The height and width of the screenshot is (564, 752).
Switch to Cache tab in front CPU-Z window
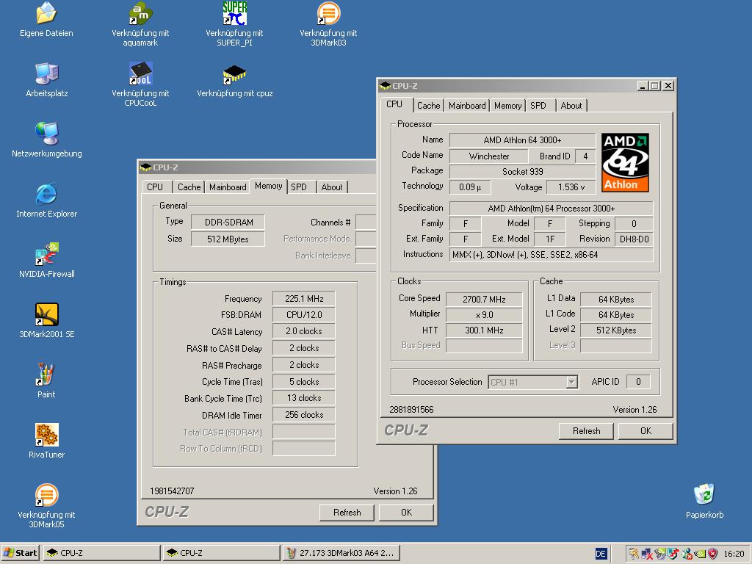[428, 106]
